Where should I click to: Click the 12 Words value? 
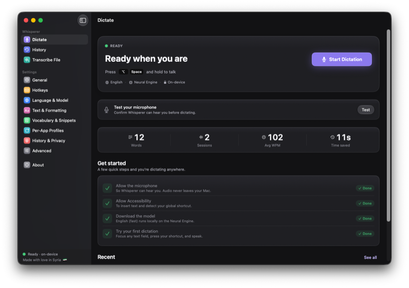click(x=139, y=137)
